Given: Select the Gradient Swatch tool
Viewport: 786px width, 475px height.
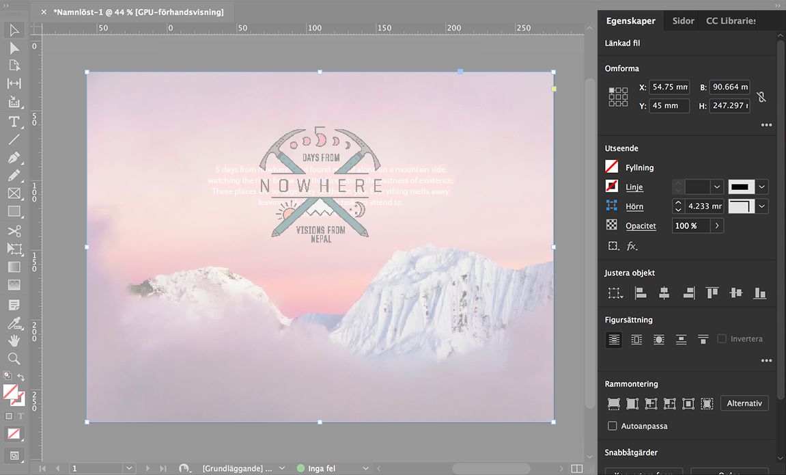Looking at the screenshot, I should pyautogui.click(x=14, y=267).
